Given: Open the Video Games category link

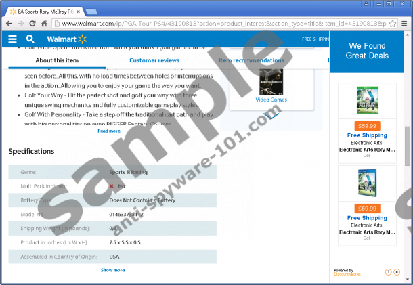Looking at the screenshot, I should click(x=271, y=100).
